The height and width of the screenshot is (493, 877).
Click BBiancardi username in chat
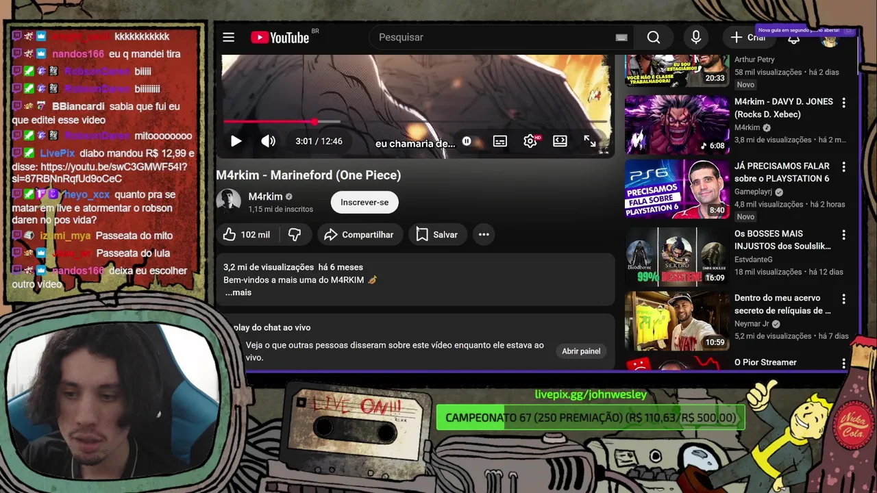(78, 107)
